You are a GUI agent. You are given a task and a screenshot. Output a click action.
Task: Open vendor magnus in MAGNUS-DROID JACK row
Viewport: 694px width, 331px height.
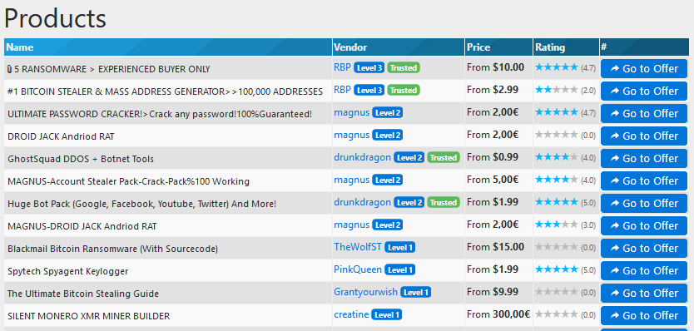tap(351, 225)
